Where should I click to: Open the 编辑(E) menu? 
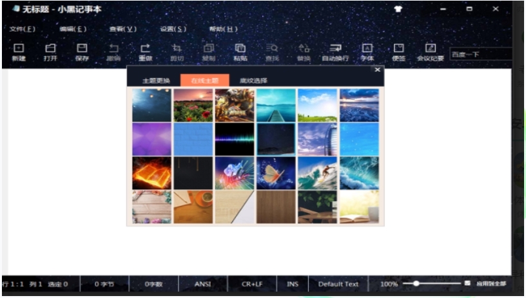73,29
